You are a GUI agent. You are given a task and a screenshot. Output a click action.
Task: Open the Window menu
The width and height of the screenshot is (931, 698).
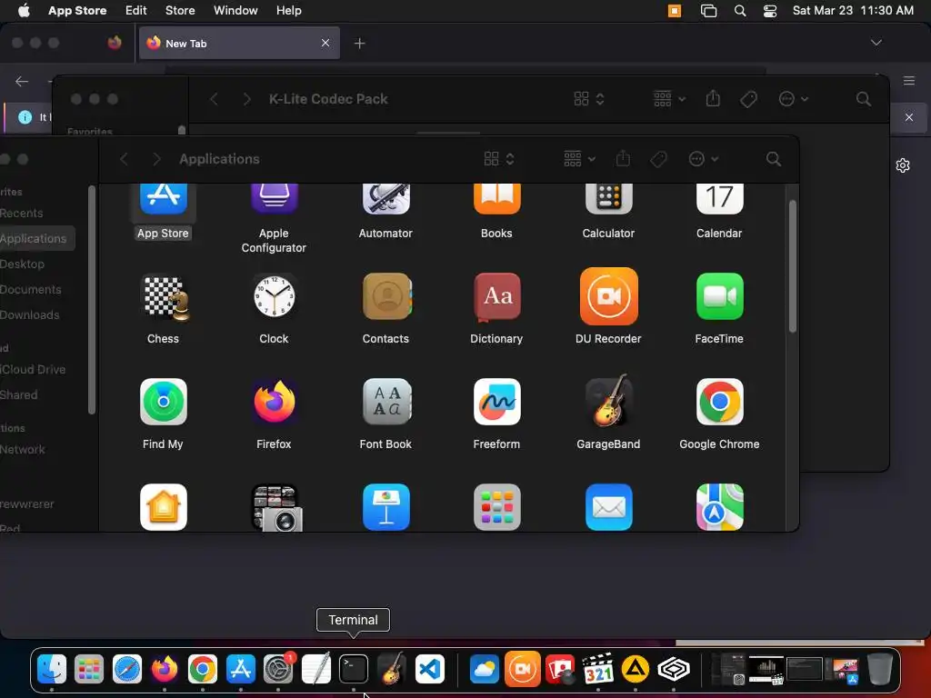tap(235, 11)
